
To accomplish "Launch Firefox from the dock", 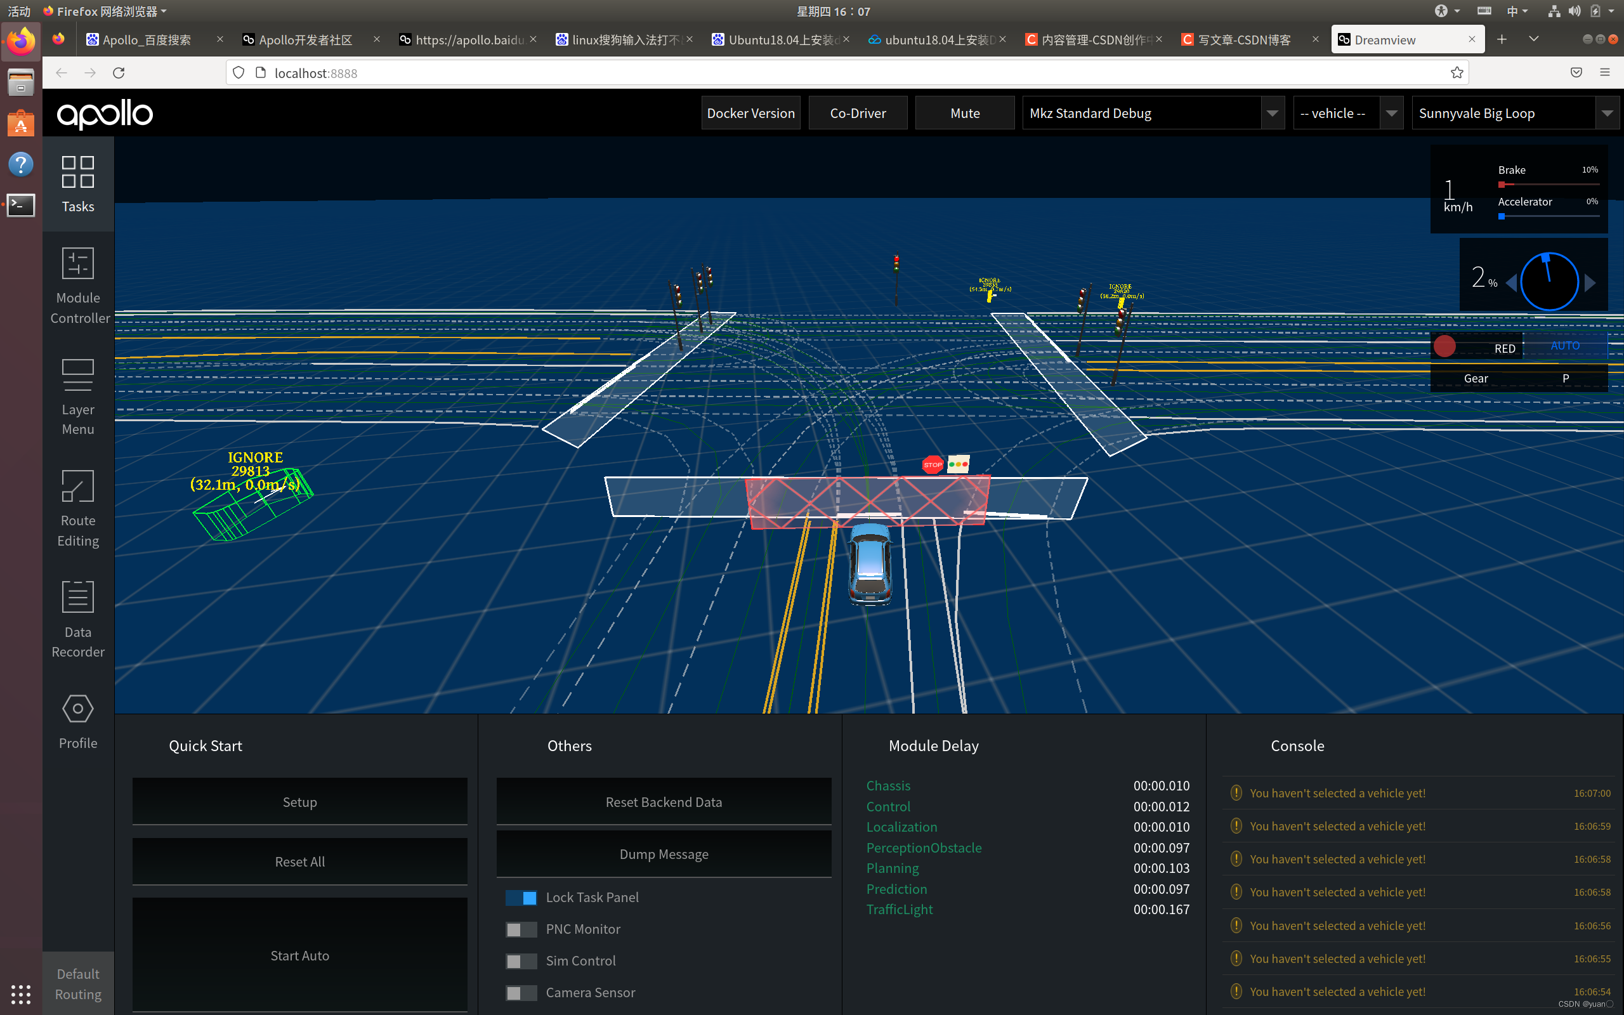I will (x=21, y=42).
